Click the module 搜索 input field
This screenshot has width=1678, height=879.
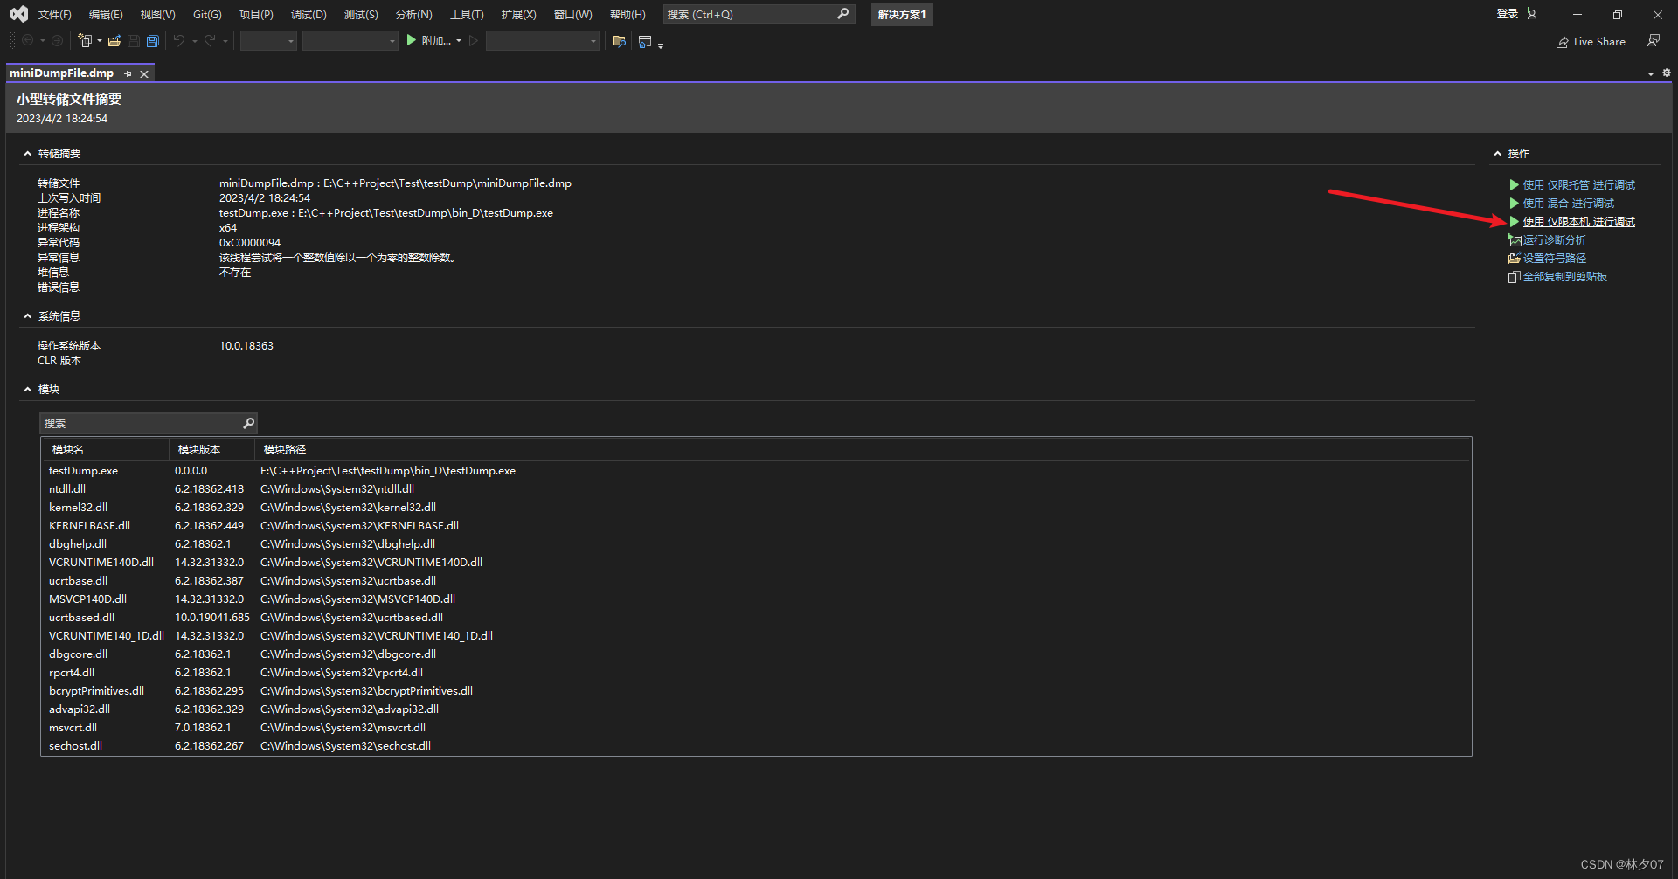140,423
